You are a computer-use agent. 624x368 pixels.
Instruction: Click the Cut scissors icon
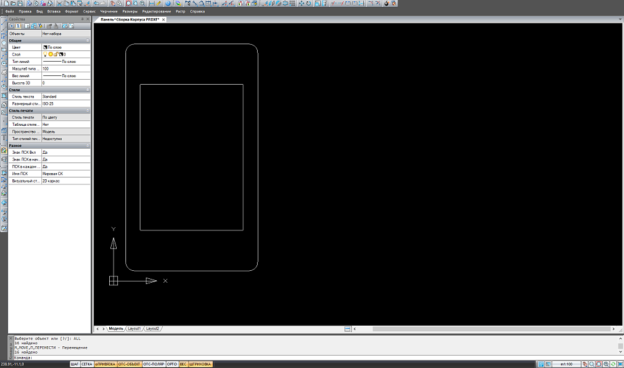coord(59,3)
